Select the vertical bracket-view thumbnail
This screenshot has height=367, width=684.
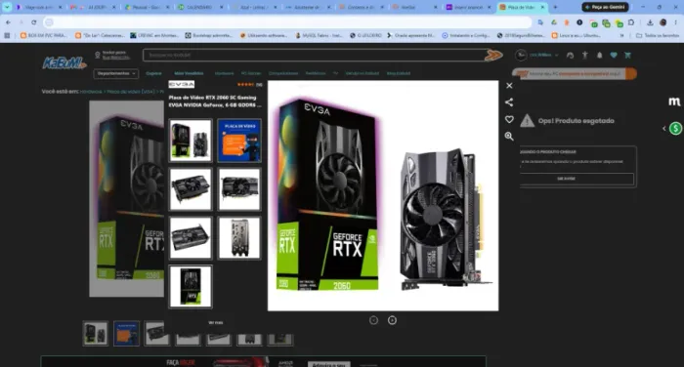[239, 238]
